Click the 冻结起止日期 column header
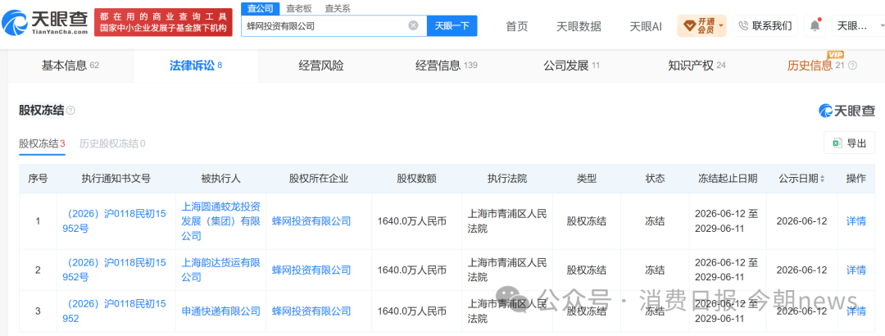The height and width of the screenshot is (336, 885). click(727, 179)
